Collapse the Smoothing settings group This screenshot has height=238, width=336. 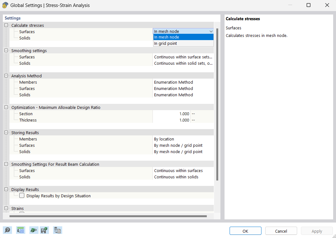[6, 51]
